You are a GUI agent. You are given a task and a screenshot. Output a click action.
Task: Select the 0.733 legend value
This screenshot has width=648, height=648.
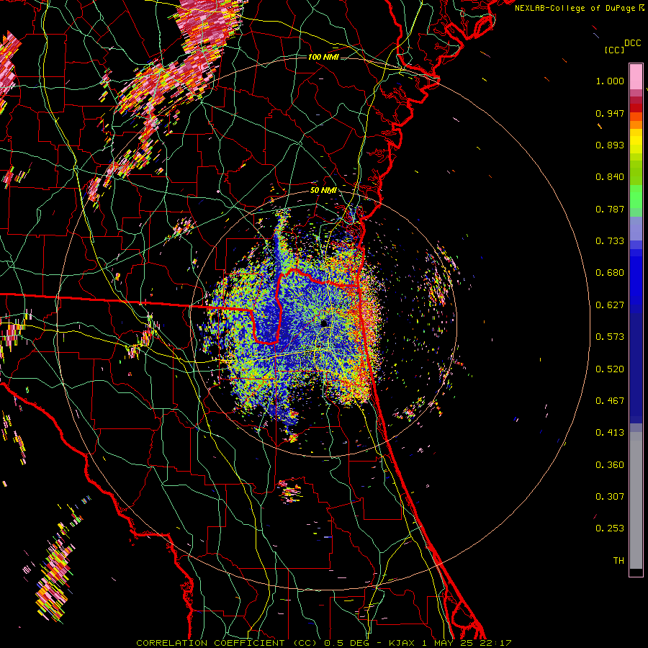pos(610,241)
